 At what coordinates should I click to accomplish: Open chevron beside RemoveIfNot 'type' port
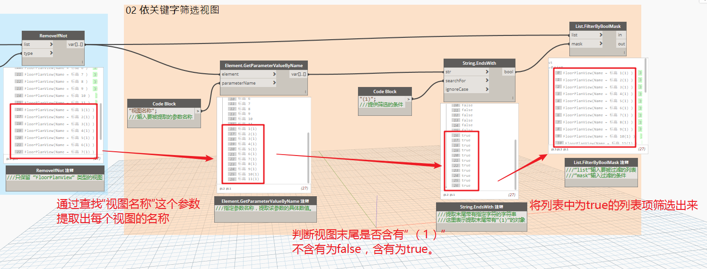click(51, 53)
